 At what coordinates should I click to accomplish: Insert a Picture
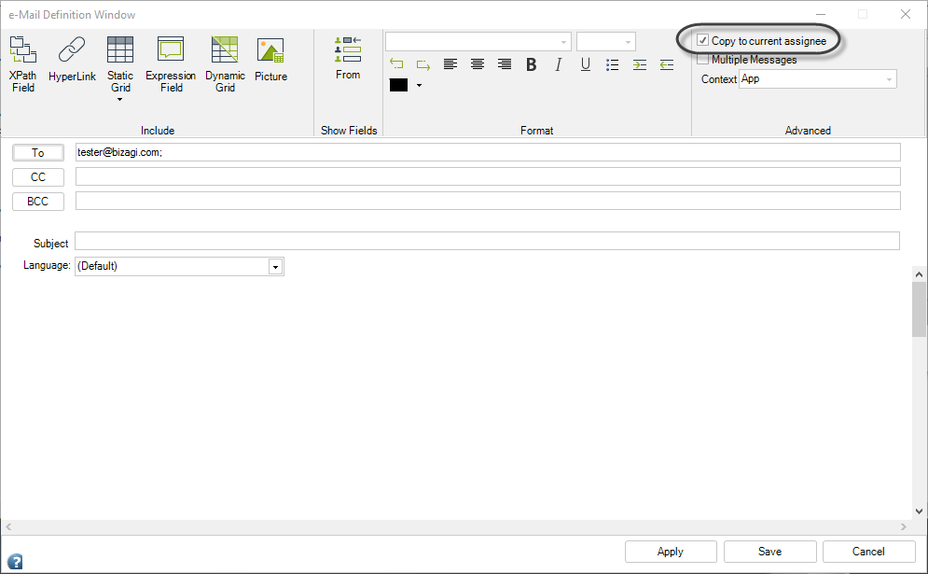tap(270, 59)
